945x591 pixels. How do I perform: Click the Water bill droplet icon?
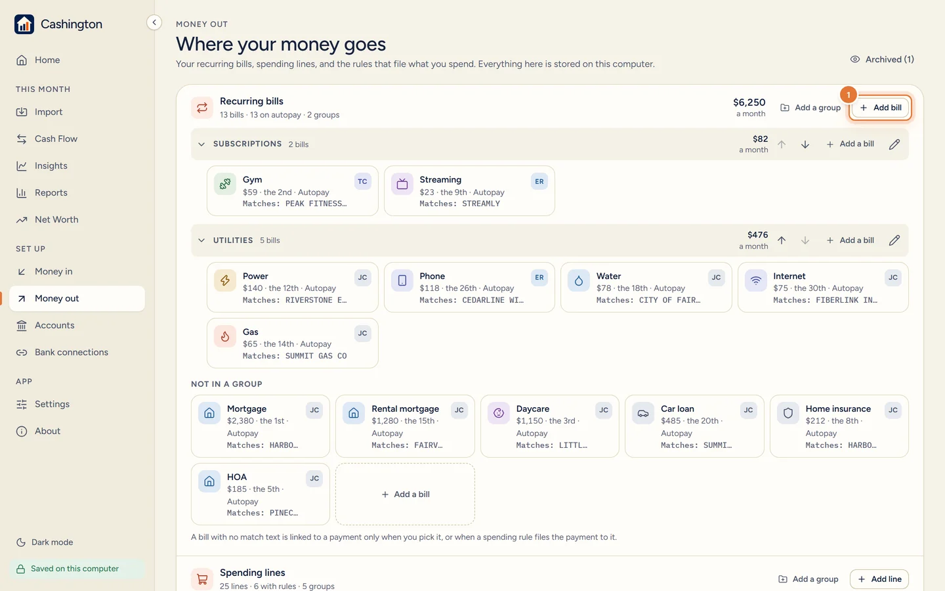(579, 280)
